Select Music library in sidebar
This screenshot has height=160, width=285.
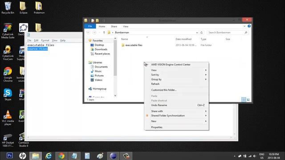[x=96, y=71]
